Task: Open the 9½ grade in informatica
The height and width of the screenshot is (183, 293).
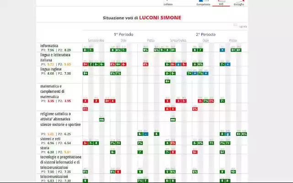Action: pyautogui.click(x=146, y=50)
